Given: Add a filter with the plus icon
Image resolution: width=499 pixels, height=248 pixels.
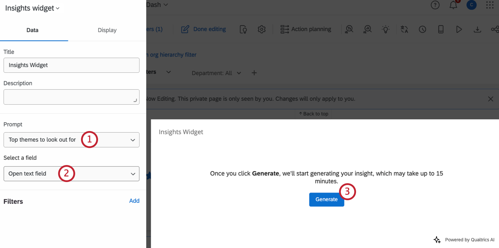Looking at the screenshot, I should [254, 73].
